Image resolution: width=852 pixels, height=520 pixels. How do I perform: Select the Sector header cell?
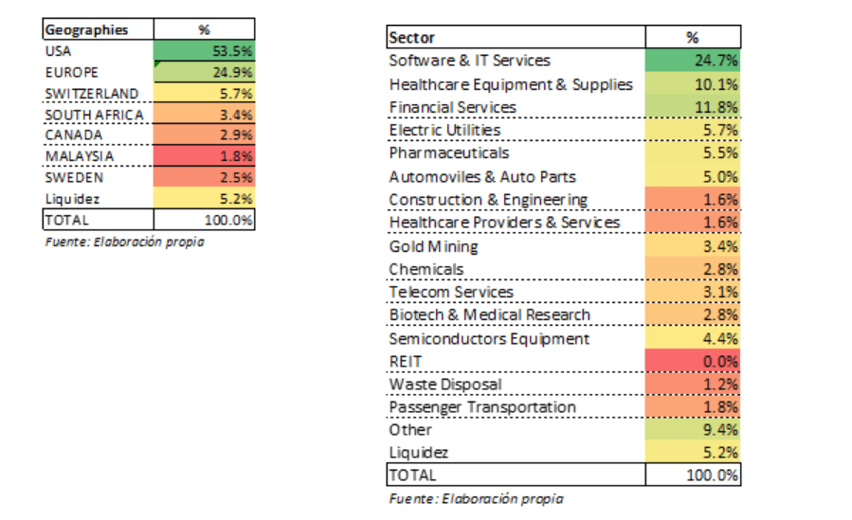click(517, 37)
